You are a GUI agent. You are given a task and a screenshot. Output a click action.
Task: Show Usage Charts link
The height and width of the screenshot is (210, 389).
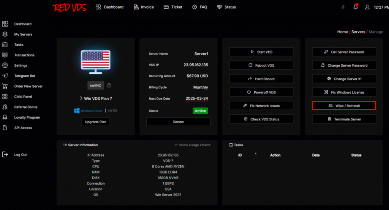pyautogui.click(x=193, y=145)
